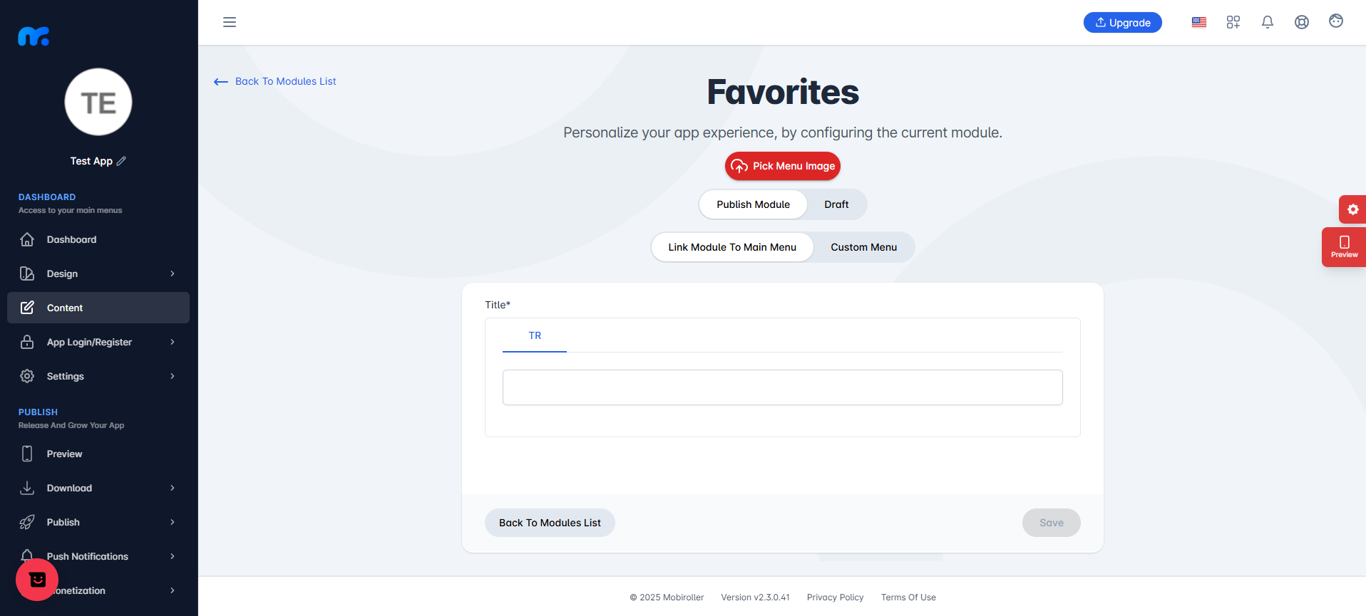Expand the Design sidebar submenu
This screenshot has width=1366, height=616.
coord(98,273)
